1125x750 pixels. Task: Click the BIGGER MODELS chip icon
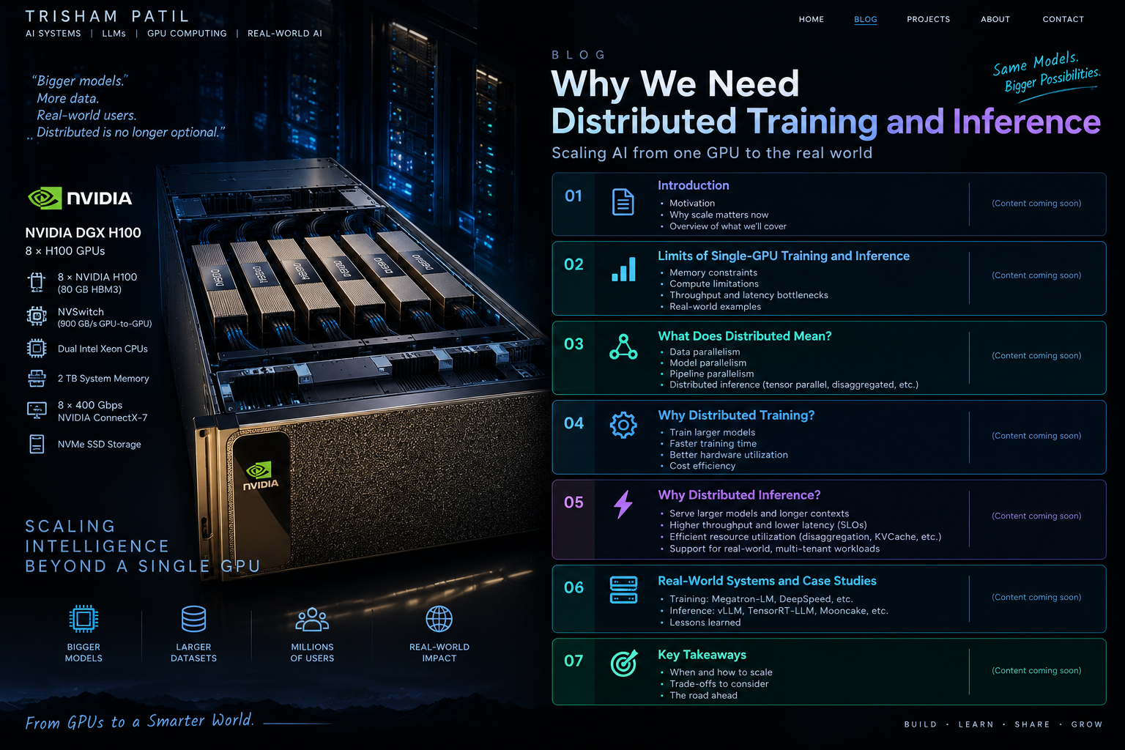83,619
